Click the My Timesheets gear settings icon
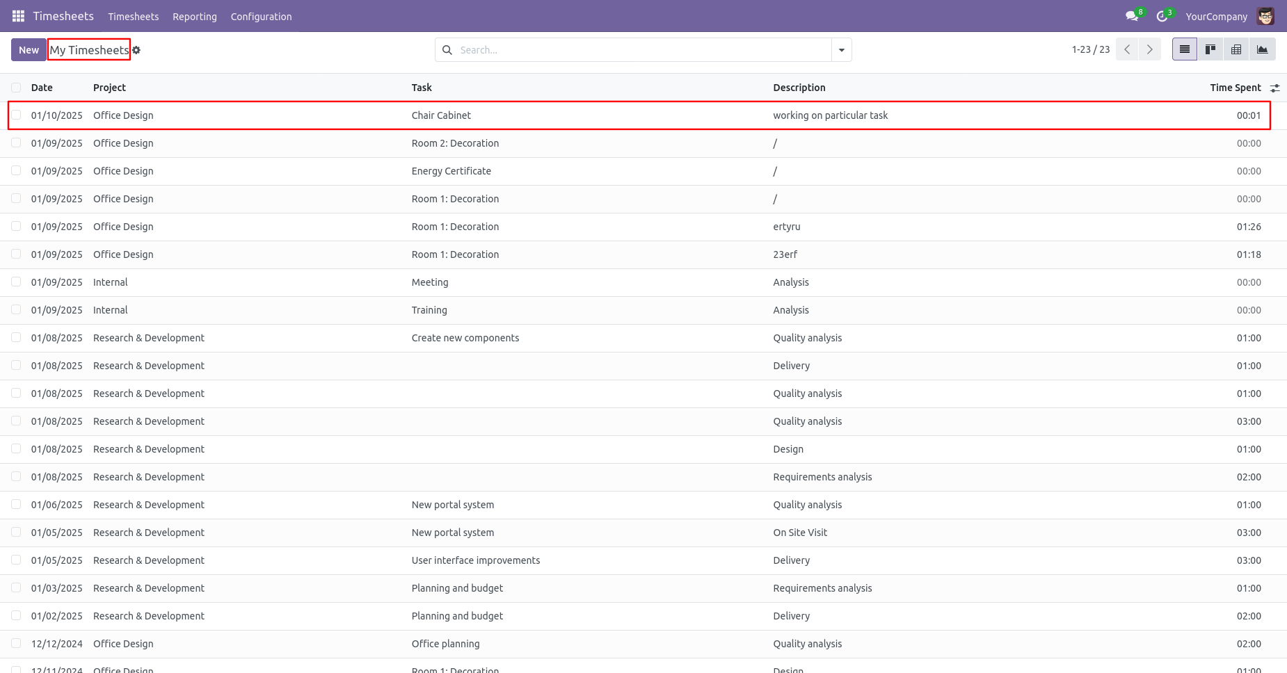This screenshot has width=1287, height=673. click(136, 50)
